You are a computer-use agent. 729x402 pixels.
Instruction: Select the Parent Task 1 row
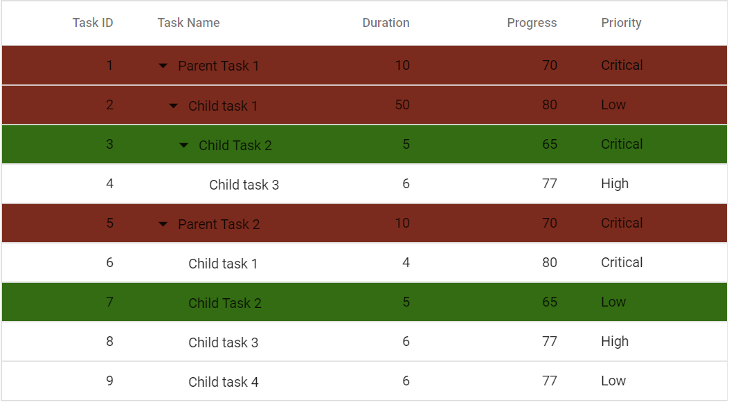coord(218,66)
